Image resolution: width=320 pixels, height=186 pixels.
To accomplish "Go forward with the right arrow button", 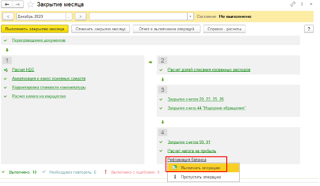I will [x=18, y=4].
